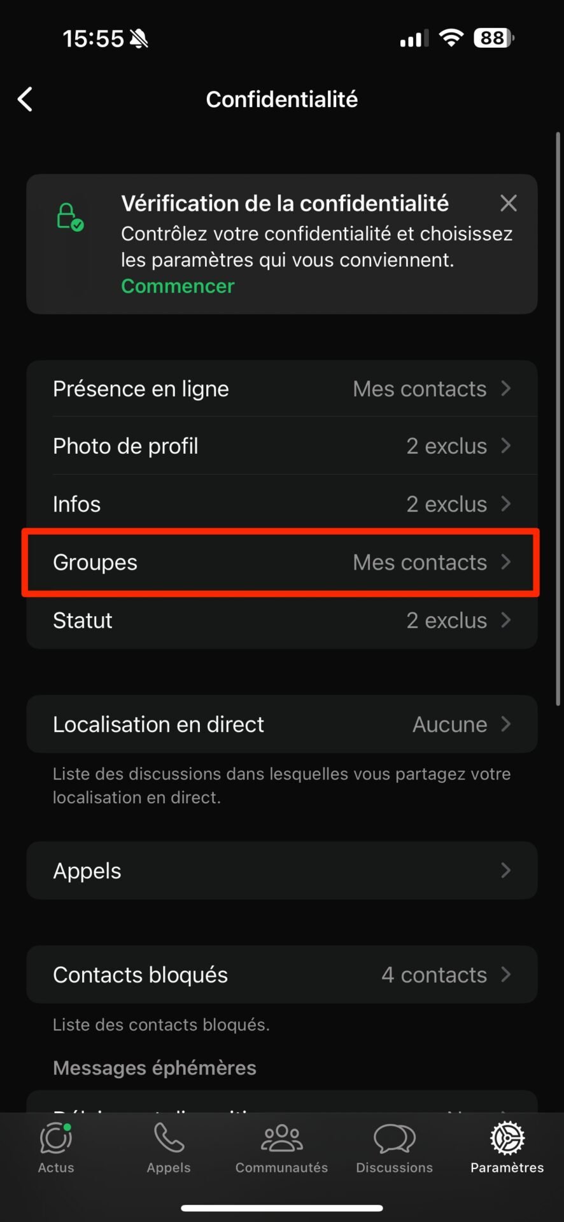Open Présence en ligne settings

282,389
